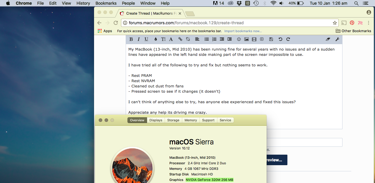Switch to the Displays tab
375x183 pixels.
pyautogui.click(x=156, y=120)
